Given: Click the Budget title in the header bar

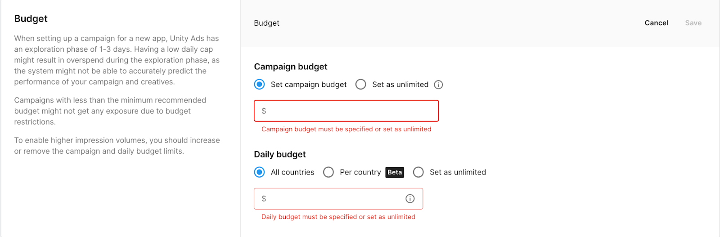Looking at the screenshot, I should tap(266, 23).
